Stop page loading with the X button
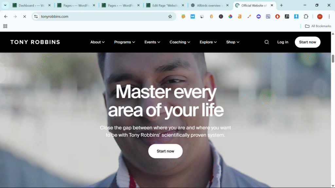Viewport: 335px width, 188px height. tap(24, 17)
